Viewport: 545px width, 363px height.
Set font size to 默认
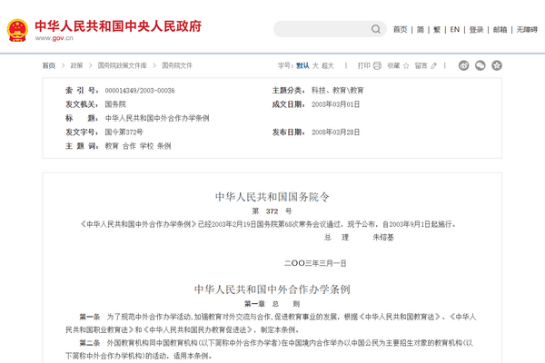tap(302, 65)
